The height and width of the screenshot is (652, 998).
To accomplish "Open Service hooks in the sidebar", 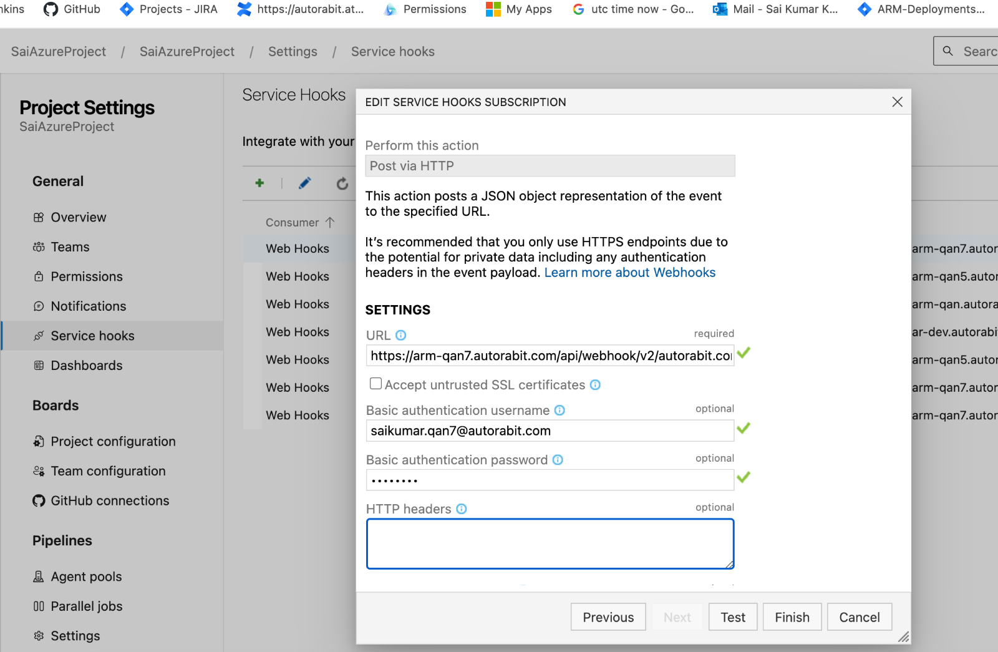I will [92, 336].
